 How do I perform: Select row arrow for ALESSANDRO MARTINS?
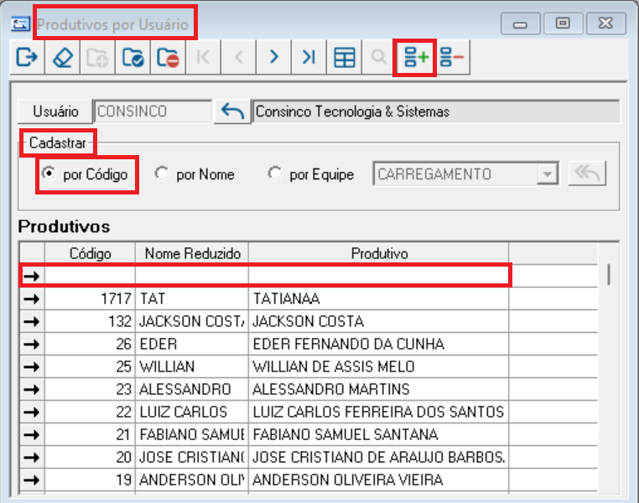(x=32, y=390)
